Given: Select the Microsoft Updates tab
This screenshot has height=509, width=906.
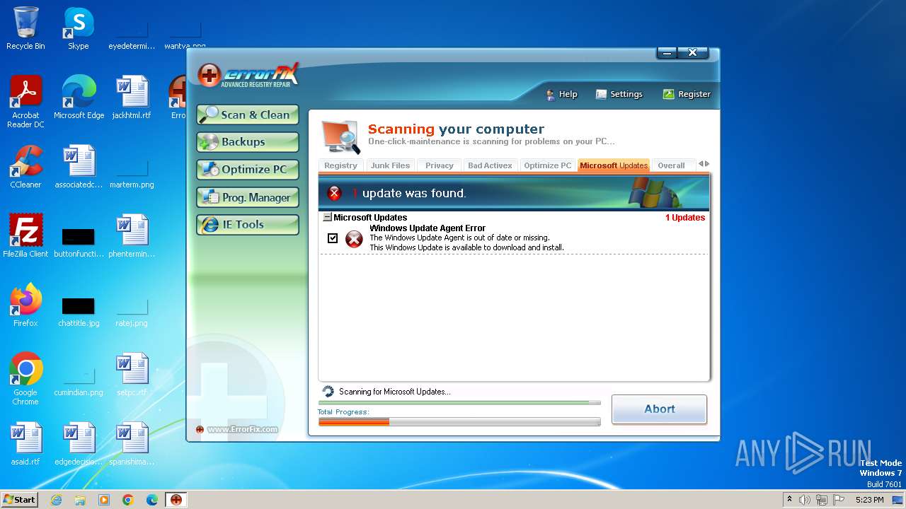Looking at the screenshot, I should click(x=614, y=165).
